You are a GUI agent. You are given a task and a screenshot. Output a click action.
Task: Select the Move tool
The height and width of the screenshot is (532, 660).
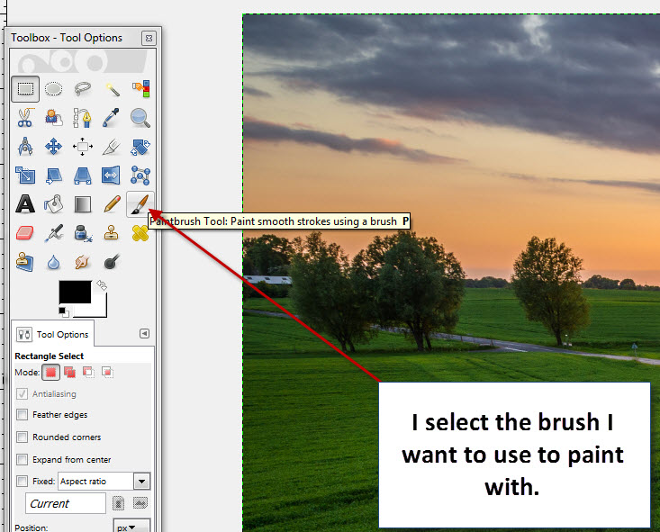pos(53,147)
